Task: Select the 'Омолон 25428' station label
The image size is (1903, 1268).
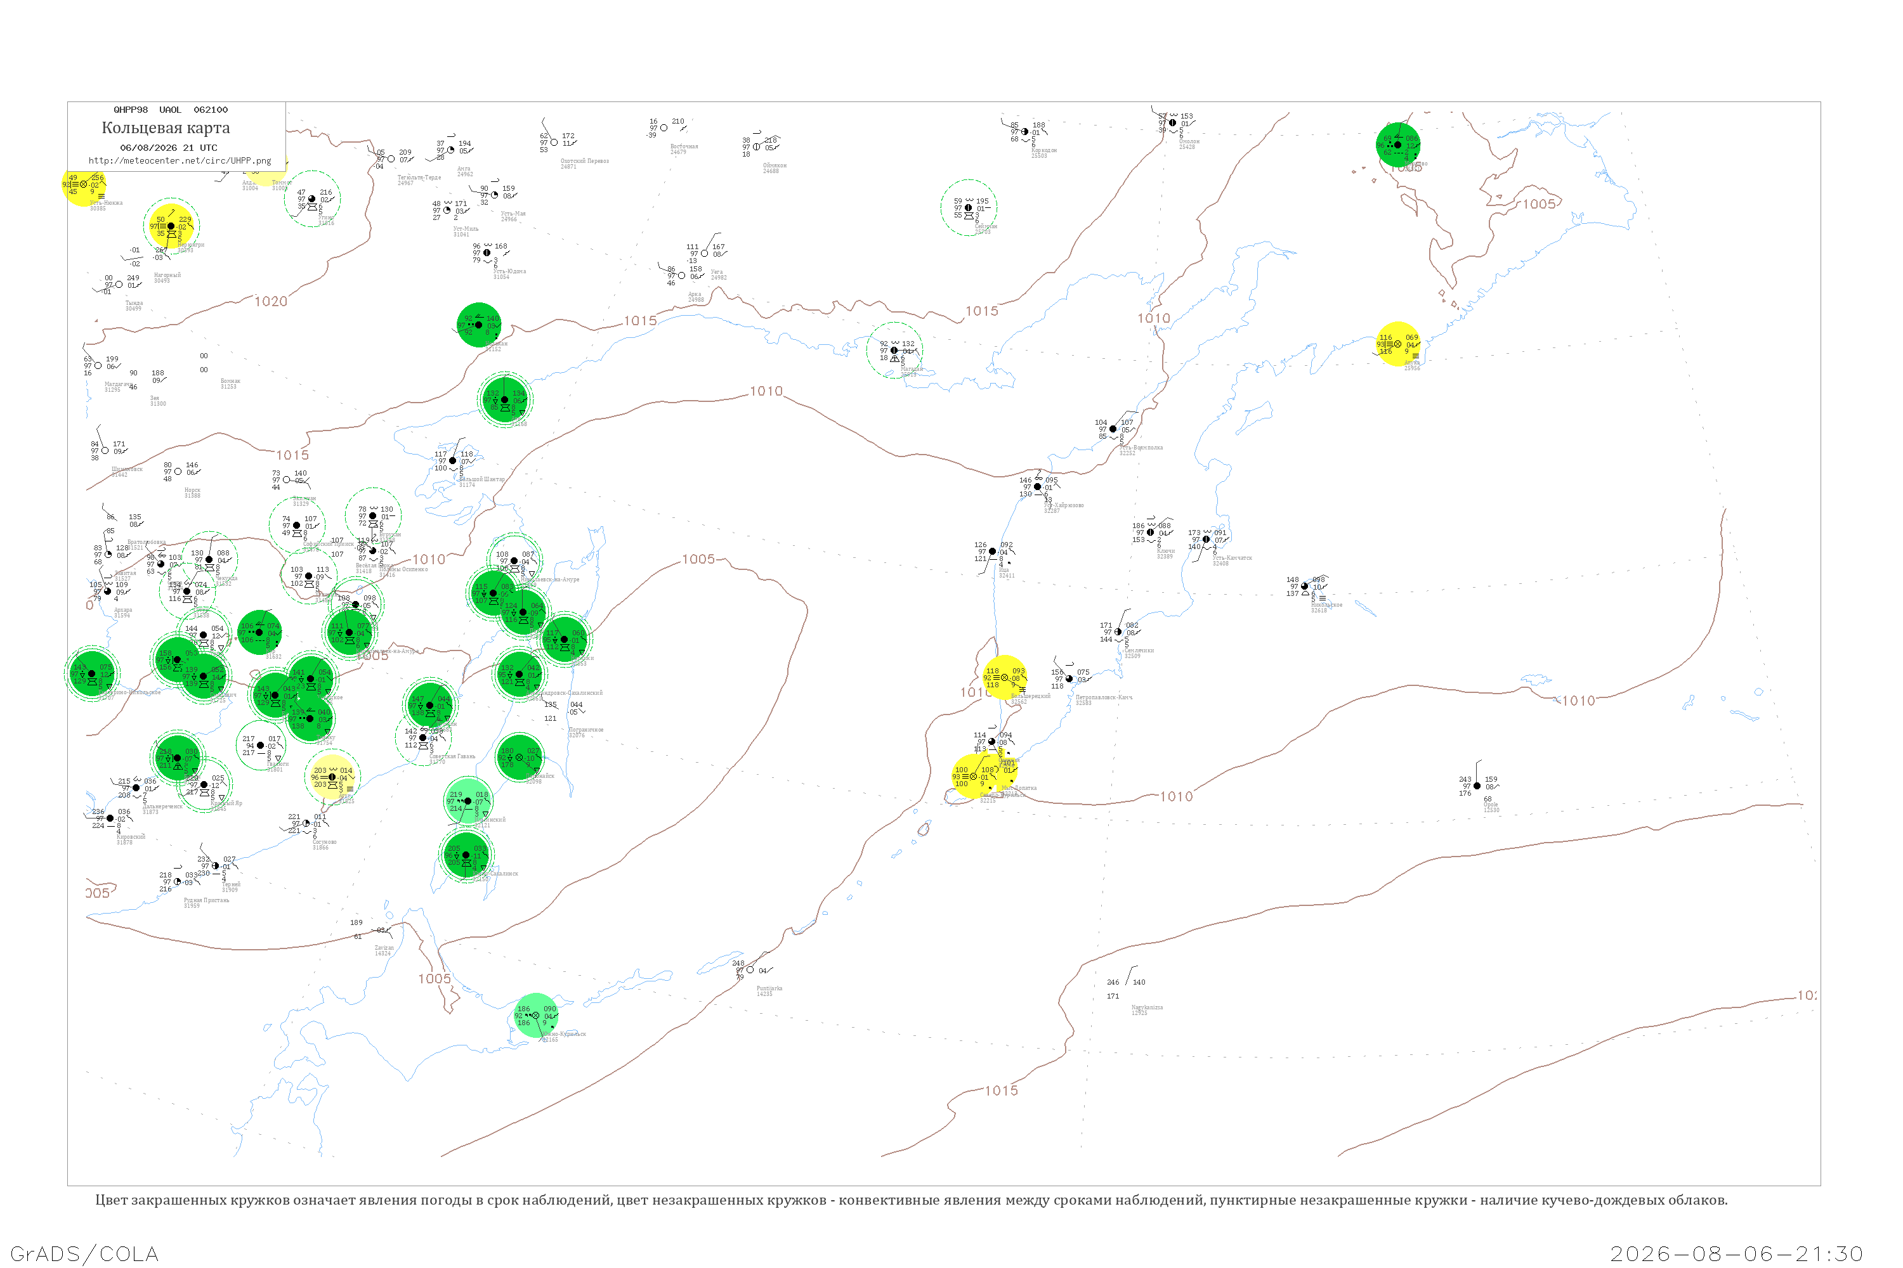Action: pyautogui.click(x=1189, y=144)
